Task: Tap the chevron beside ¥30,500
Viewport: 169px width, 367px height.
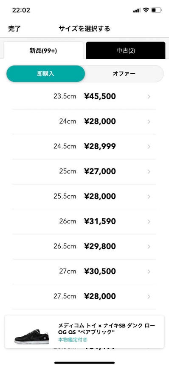Action: (149, 271)
